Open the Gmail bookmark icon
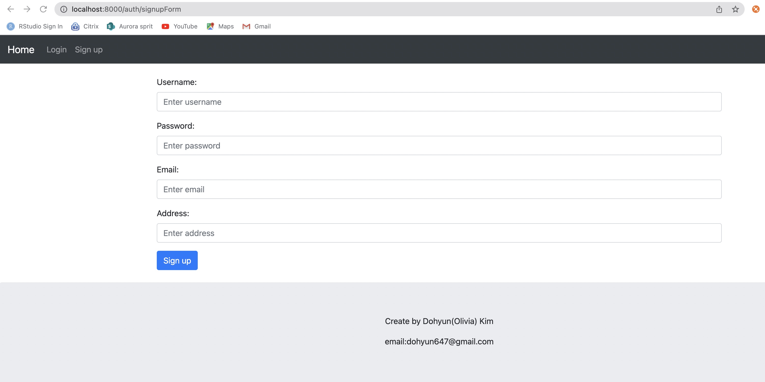Image resolution: width=765 pixels, height=382 pixels. [246, 26]
